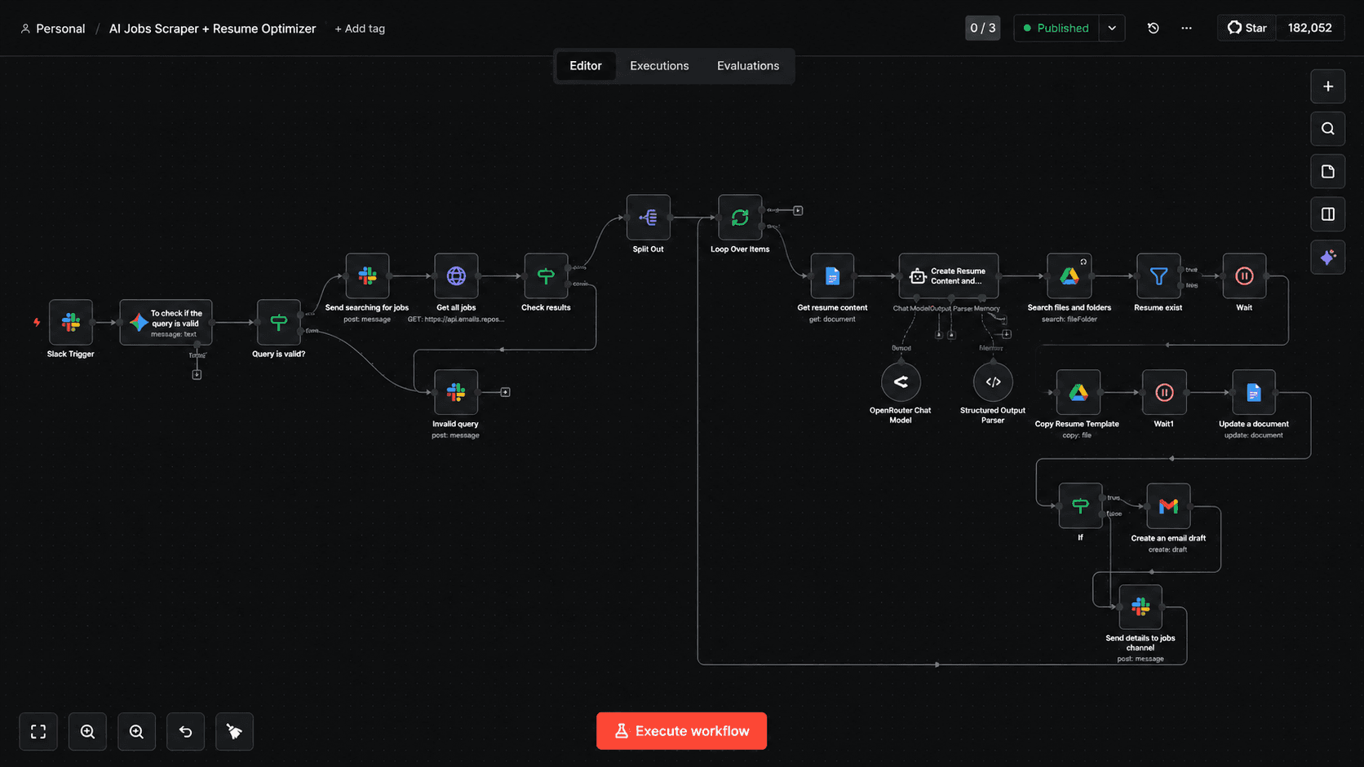
Task: Select the 'If' node
Action: pos(1080,505)
